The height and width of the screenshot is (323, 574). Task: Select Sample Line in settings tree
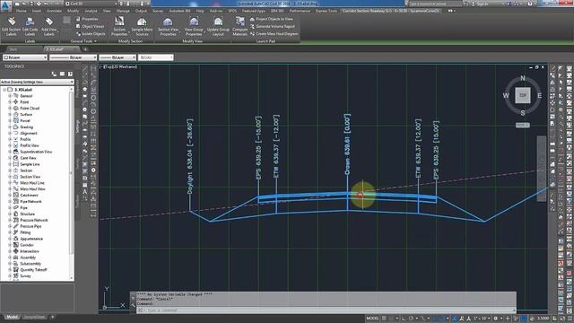[30, 164]
